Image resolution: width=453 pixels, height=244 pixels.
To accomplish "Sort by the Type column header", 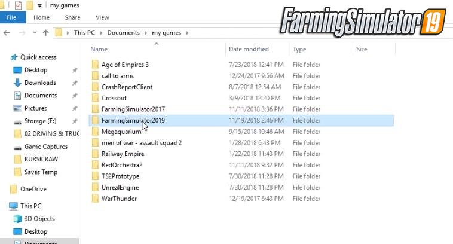I will 299,50.
